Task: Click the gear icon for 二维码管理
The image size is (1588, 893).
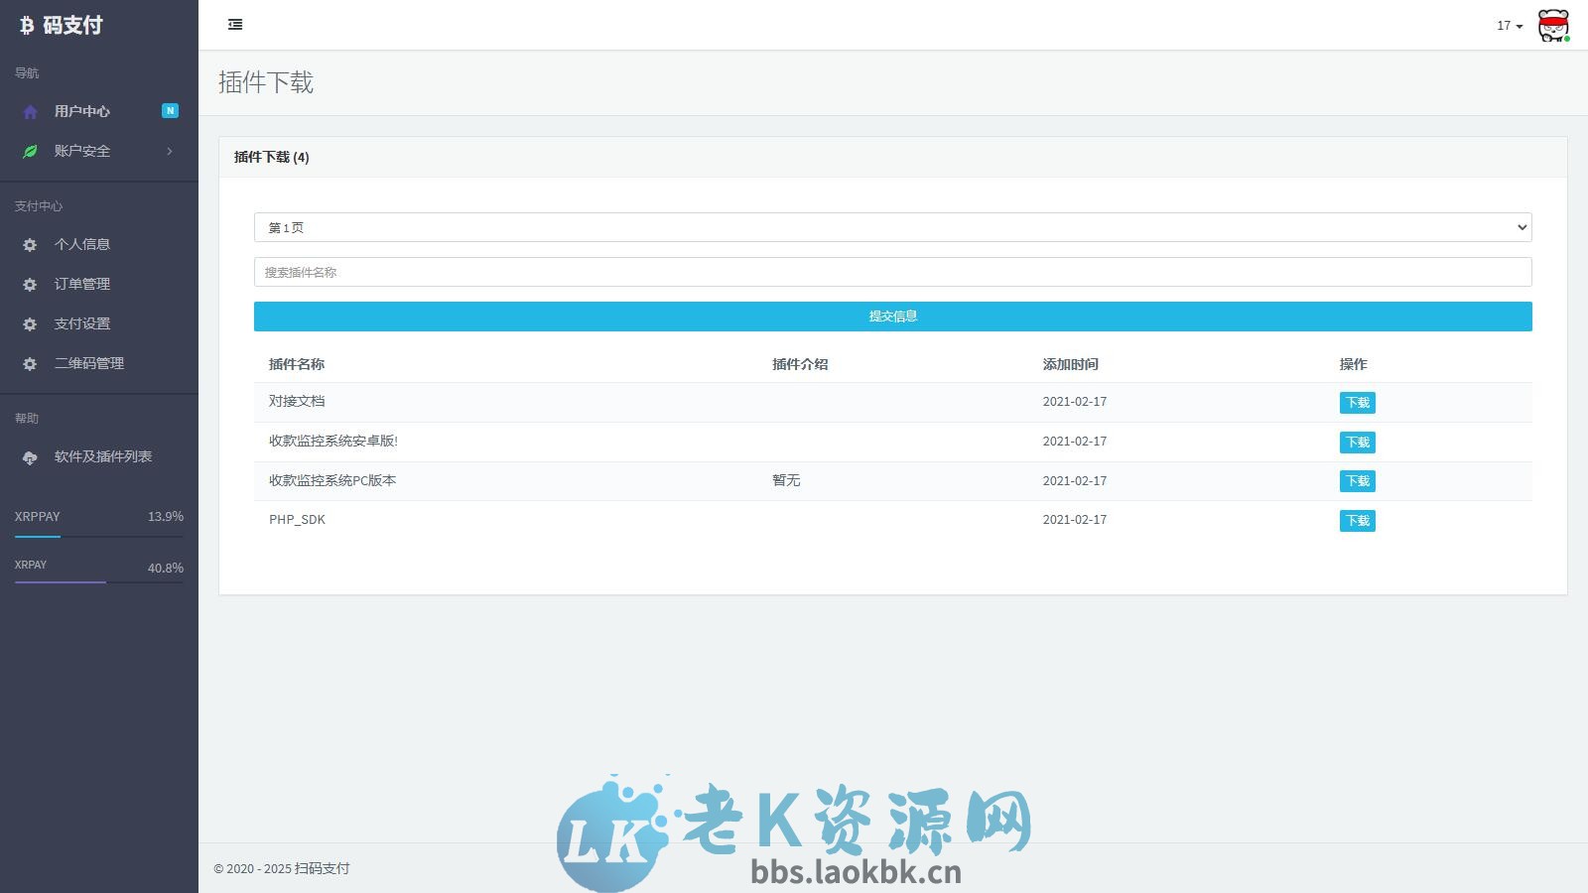Action: coord(30,363)
